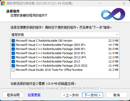The image size is (130, 101).
Task: Click the 程序说明 button
Action: click(13, 95)
